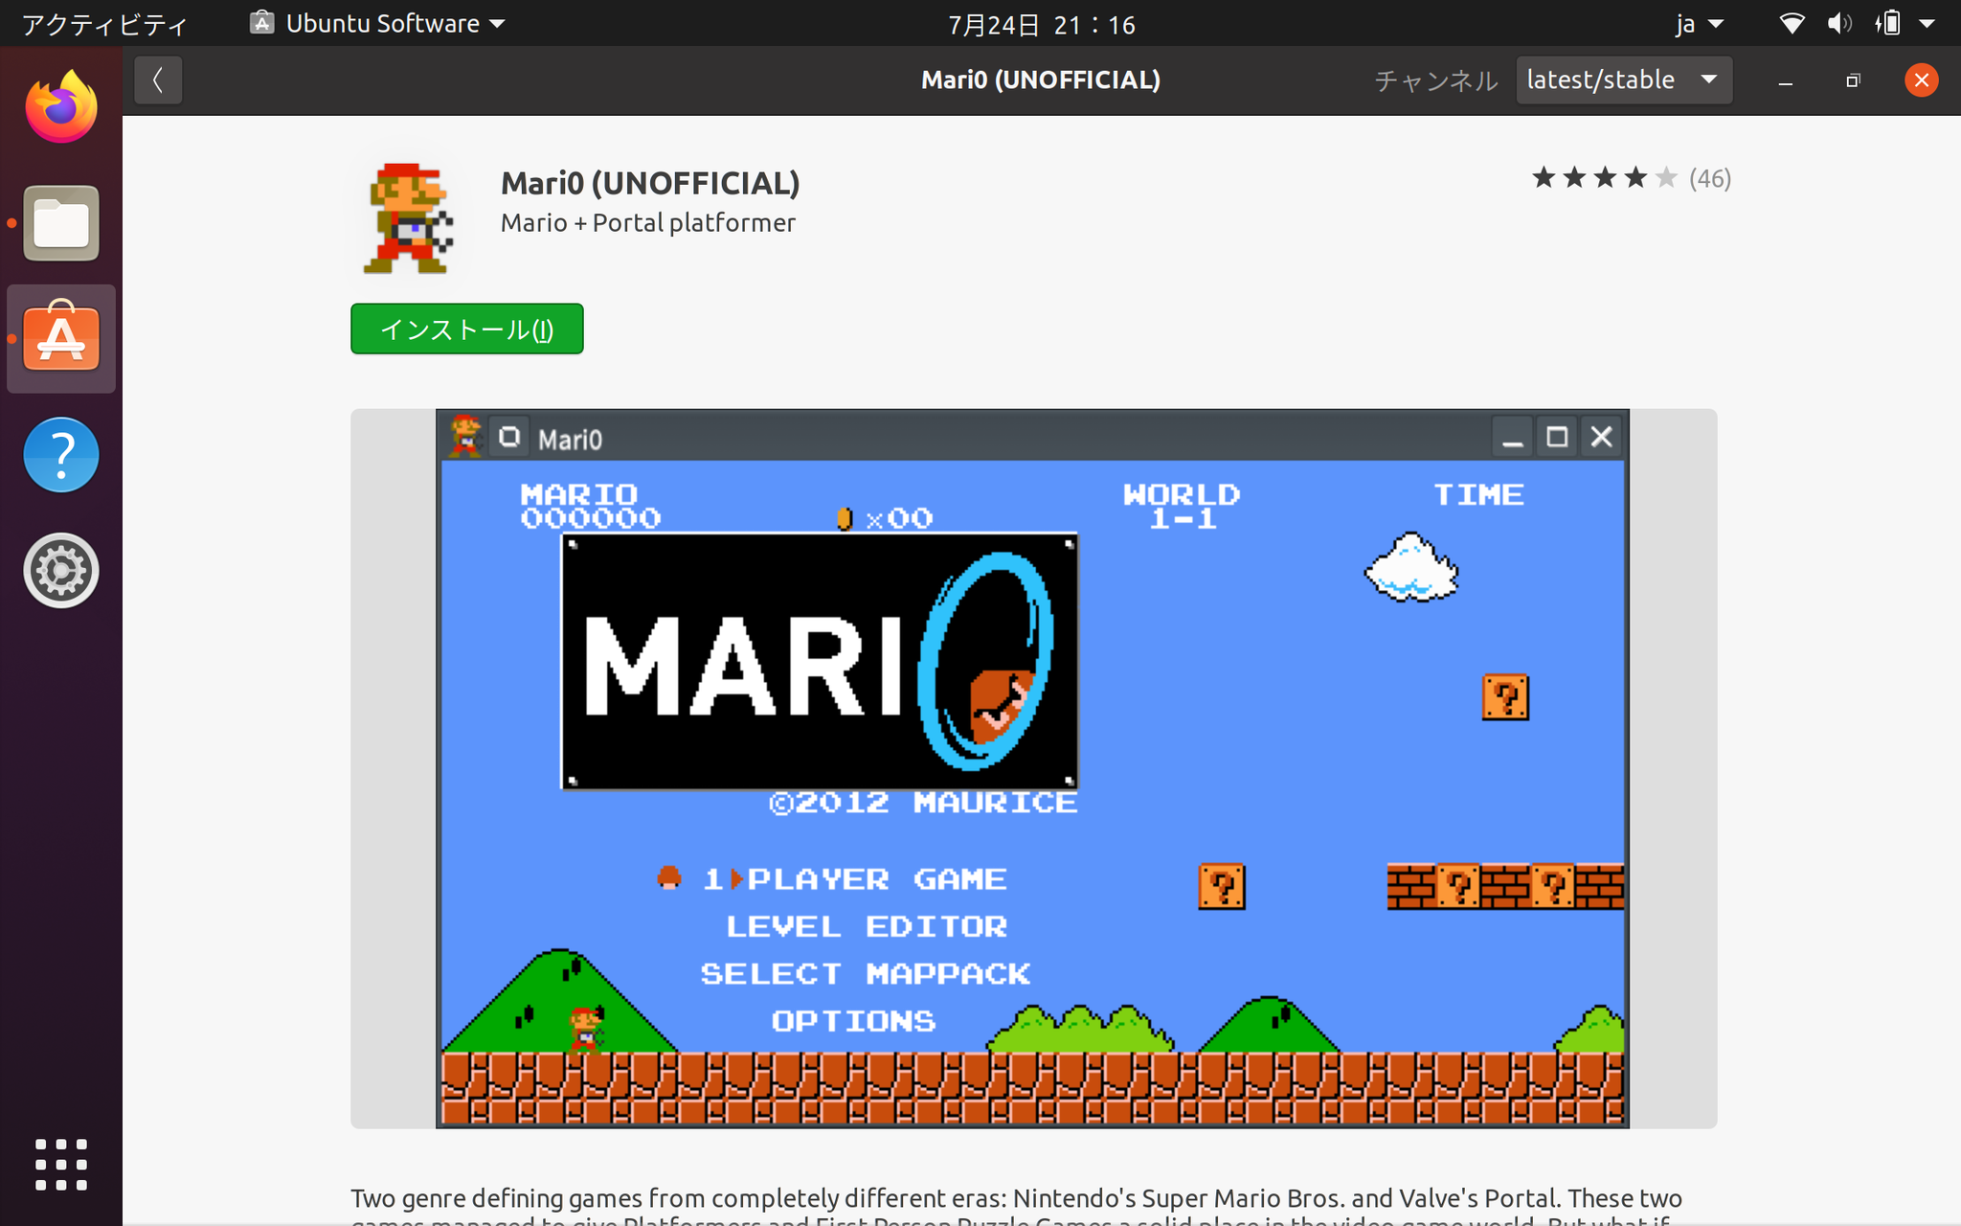This screenshot has width=1961, height=1226.
Task: Click the Mari0 app icon
Action: [409, 218]
